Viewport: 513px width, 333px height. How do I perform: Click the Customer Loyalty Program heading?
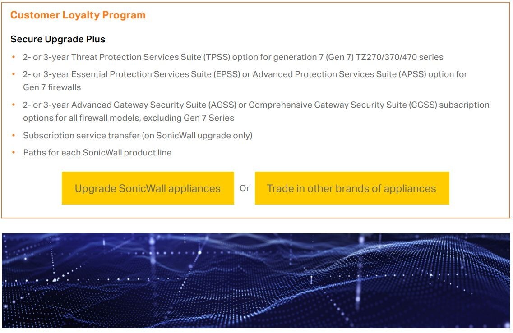point(78,15)
